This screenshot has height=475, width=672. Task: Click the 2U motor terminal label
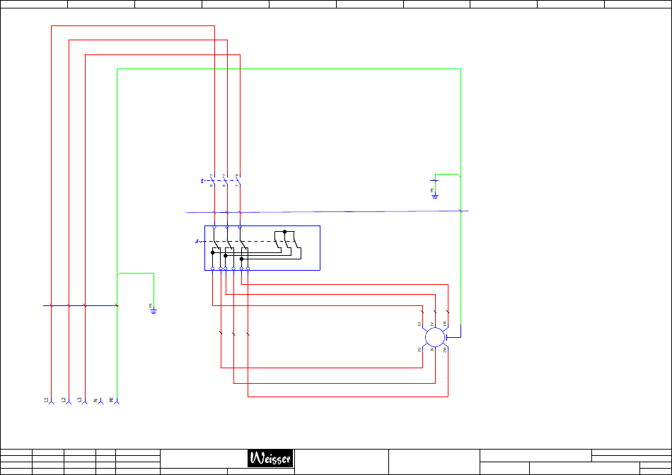pyautogui.click(x=419, y=350)
